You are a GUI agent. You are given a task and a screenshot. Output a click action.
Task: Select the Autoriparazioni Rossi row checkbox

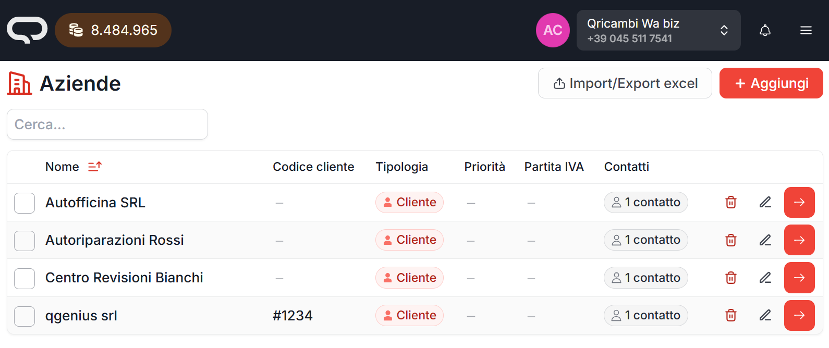pos(25,241)
